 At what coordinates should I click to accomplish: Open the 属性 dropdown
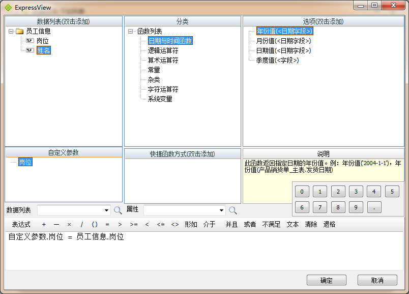(x=221, y=210)
